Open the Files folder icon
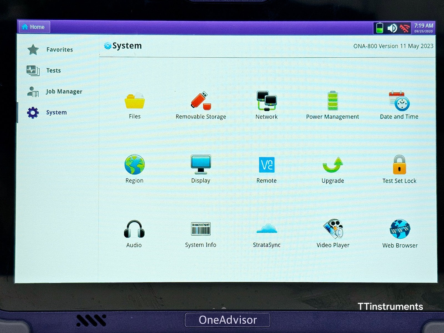The image size is (444, 333). pos(135,102)
